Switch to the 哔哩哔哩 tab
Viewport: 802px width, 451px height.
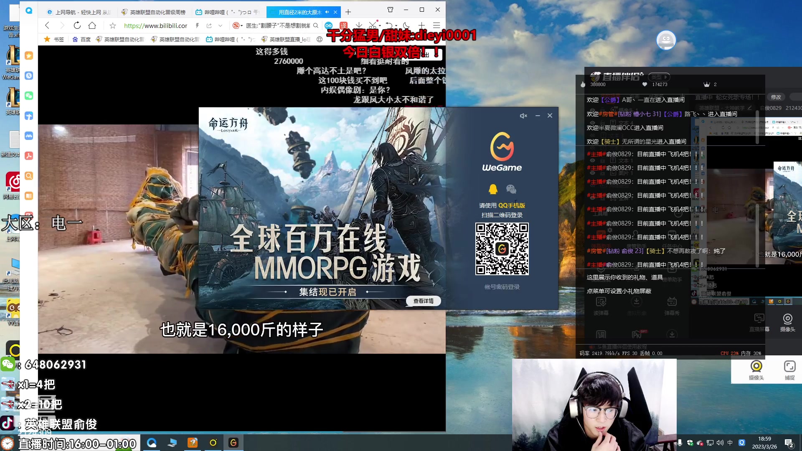(x=228, y=12)
